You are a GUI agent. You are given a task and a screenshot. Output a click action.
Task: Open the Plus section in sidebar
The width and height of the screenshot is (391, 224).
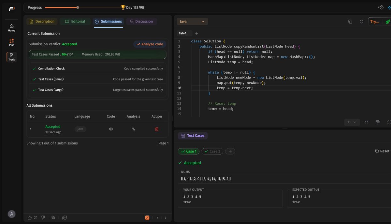click(x=11, y=42)
